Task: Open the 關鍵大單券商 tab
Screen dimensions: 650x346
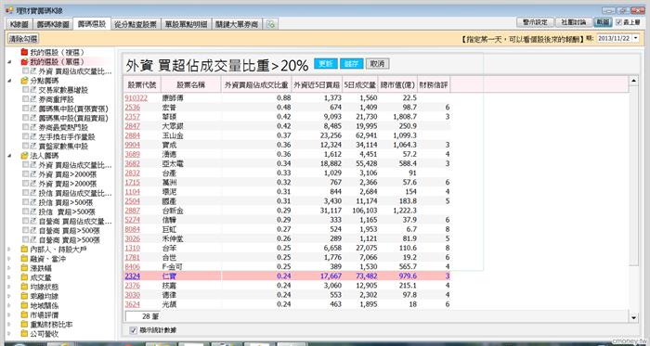Action: [237, 24]
